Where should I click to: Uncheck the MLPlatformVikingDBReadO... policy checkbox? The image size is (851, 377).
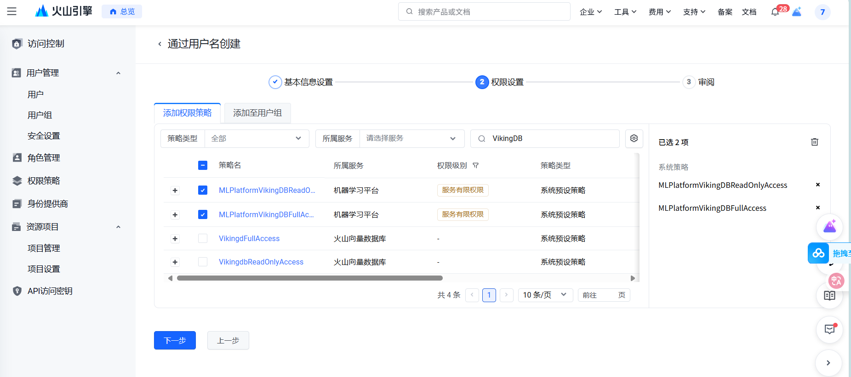tap(203, 190)
